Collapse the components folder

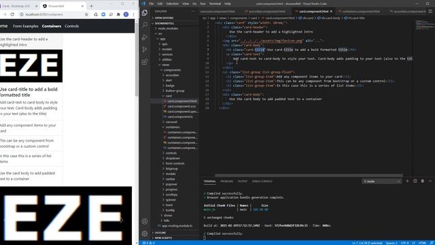(x=172, y=70)
